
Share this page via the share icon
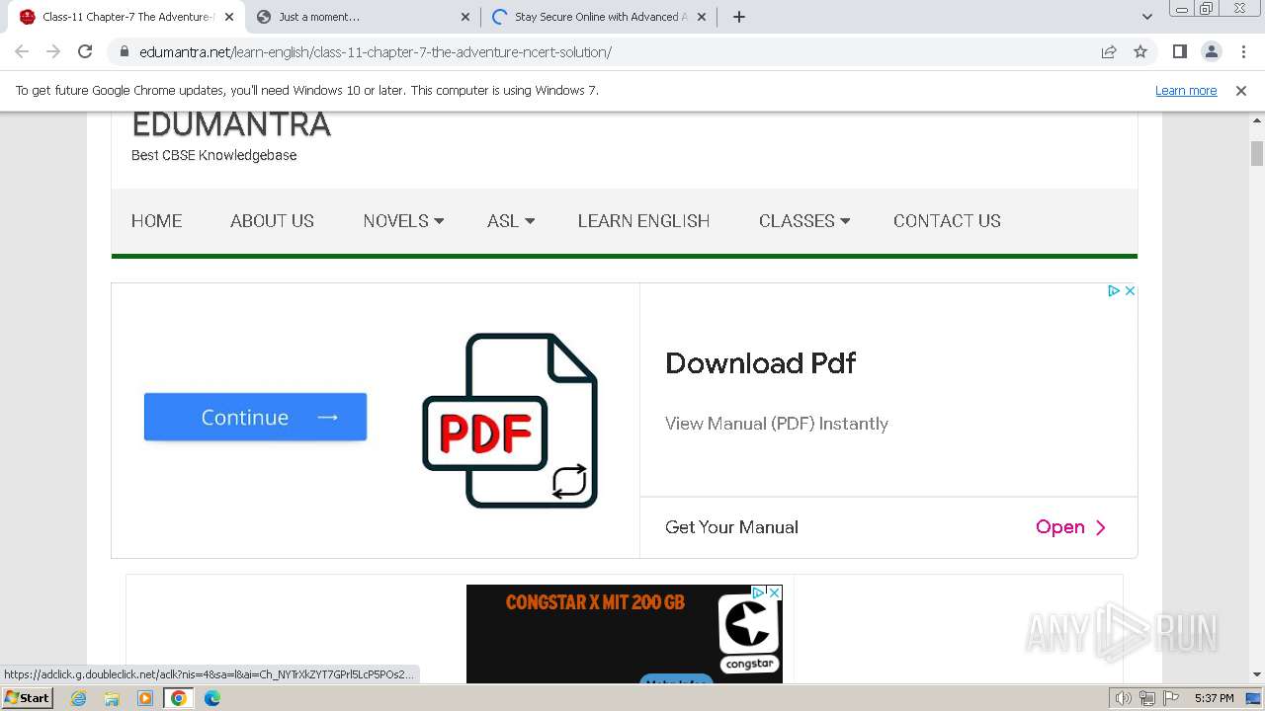pyautogui.click(x=1109, y=51)
